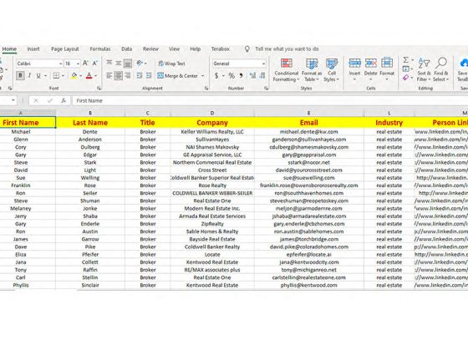The width and height of the screenshot is (468, 351).
Task: Open Sort & Filter menu
Action: coord(424,69)
